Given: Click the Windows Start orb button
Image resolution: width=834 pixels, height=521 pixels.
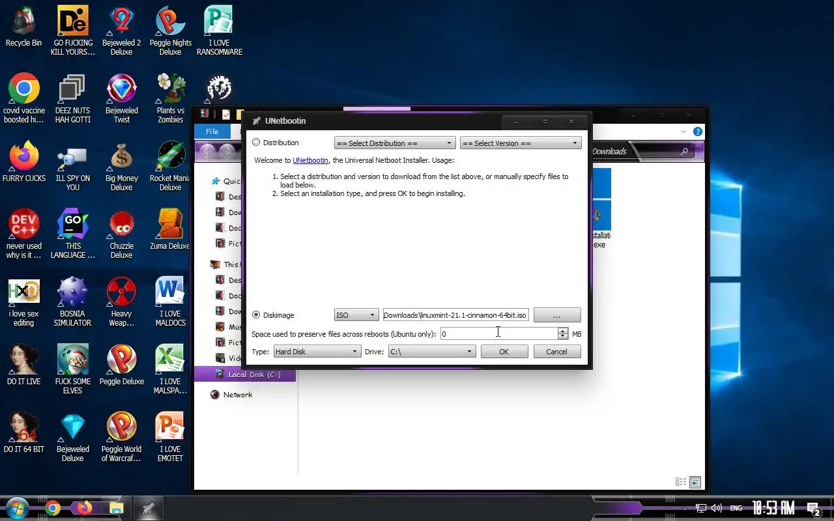Looking at the screenshot, I should tap(18, 507).
